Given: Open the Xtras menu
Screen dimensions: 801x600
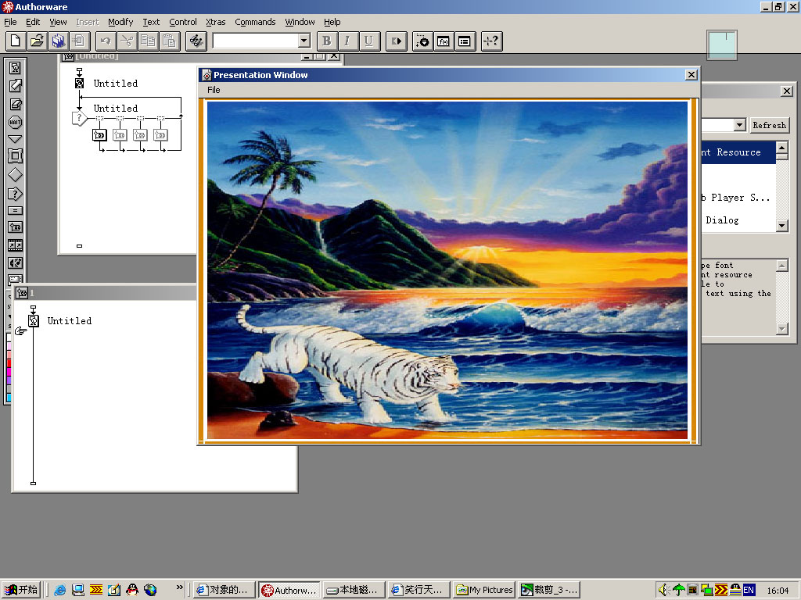Looking at the screenshot, I should coord(216,22).
